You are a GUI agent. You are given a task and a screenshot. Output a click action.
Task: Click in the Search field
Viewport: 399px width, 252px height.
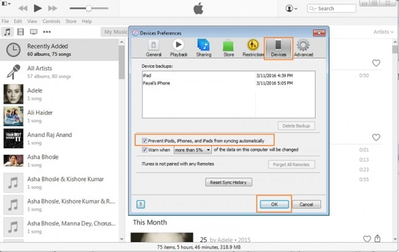click(x=331, y=9)
